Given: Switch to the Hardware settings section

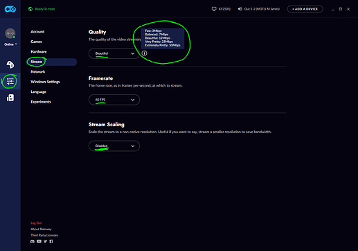Looking at the screenshot, I should tap(39, 51).
